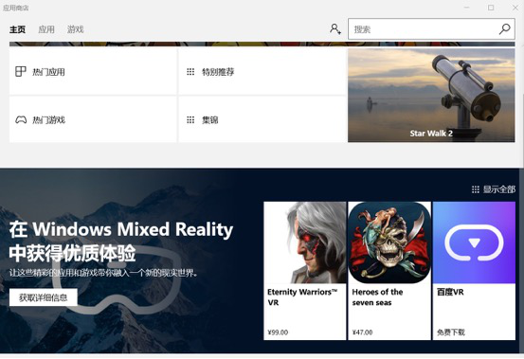Click the 集锦 grid icon
The image size is (524, 359).
190,120
